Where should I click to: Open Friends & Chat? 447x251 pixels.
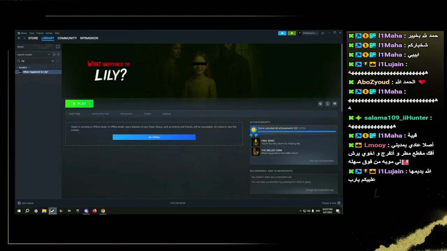tap(330, 203)
